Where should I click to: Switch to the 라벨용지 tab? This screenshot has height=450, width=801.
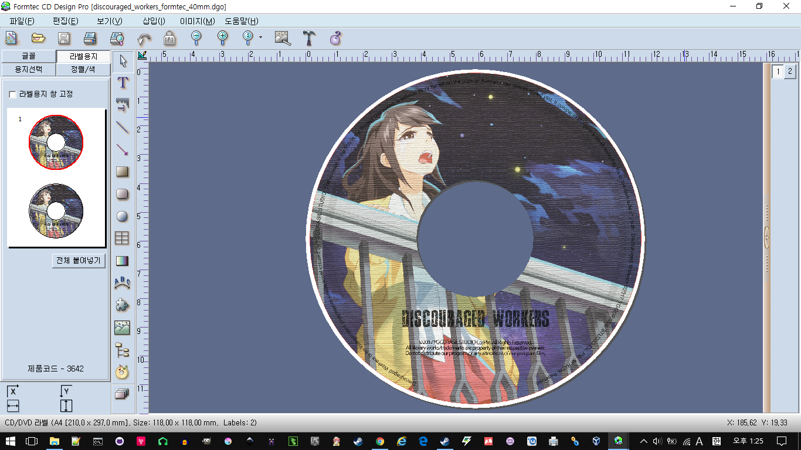point(83,57)
